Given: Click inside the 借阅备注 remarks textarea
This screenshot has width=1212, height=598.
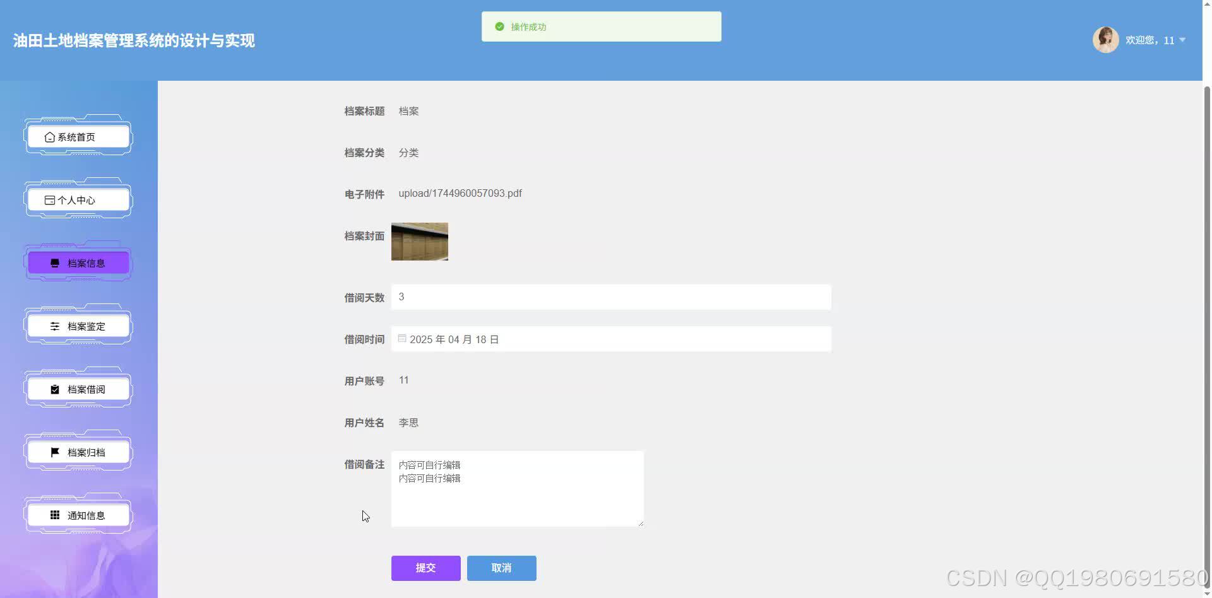Looking at the screenshot, I should [516, 489].
